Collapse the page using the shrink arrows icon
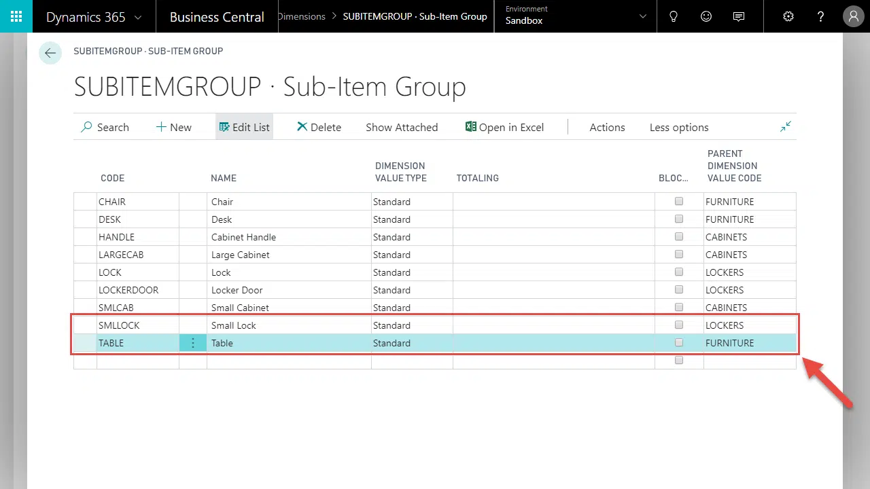 tap(786, 126)
